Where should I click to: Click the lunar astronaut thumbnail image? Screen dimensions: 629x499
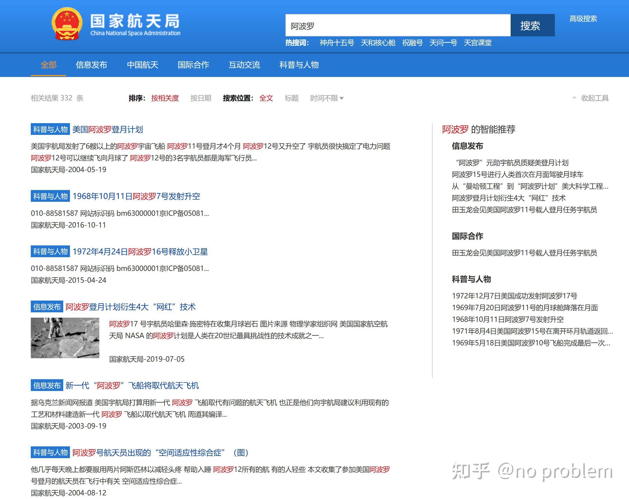65,338
